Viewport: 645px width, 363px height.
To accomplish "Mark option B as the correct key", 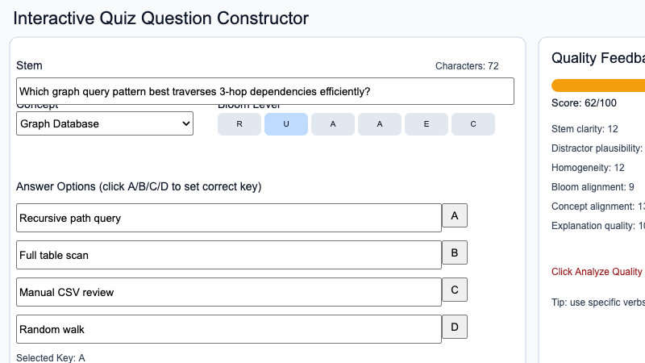I will tap(455, 253).
